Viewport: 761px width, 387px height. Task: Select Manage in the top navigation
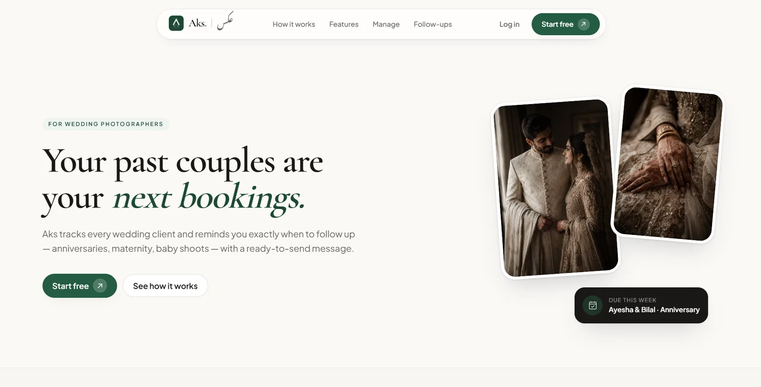point(386,24)
